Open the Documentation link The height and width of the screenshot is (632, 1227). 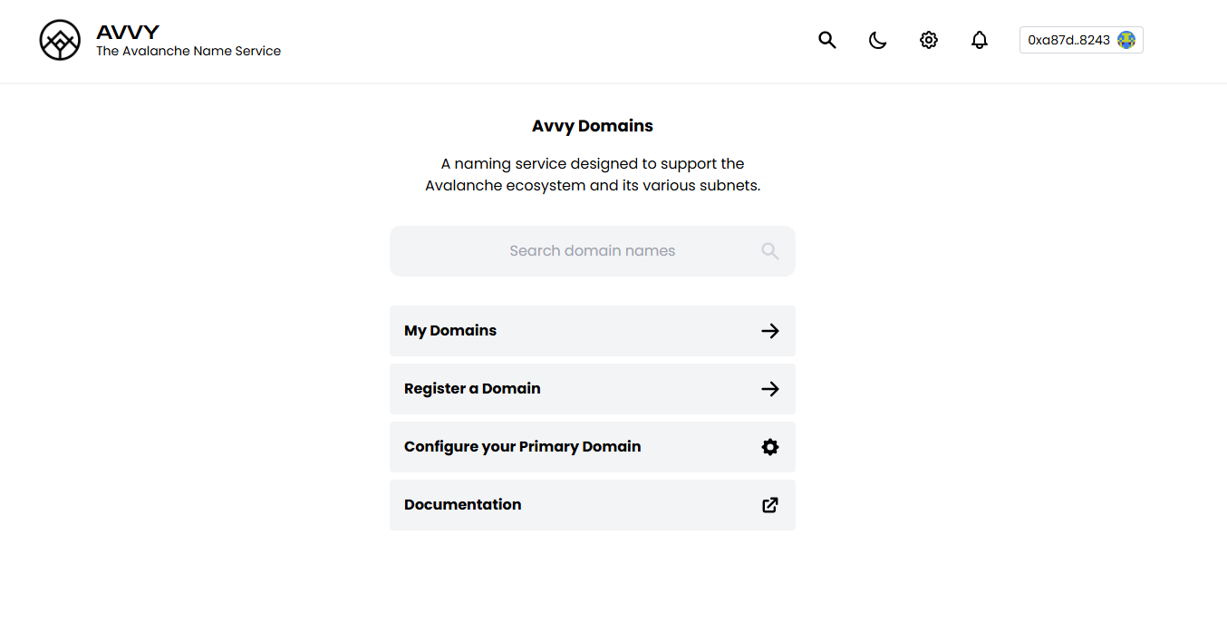click(463, 505)
